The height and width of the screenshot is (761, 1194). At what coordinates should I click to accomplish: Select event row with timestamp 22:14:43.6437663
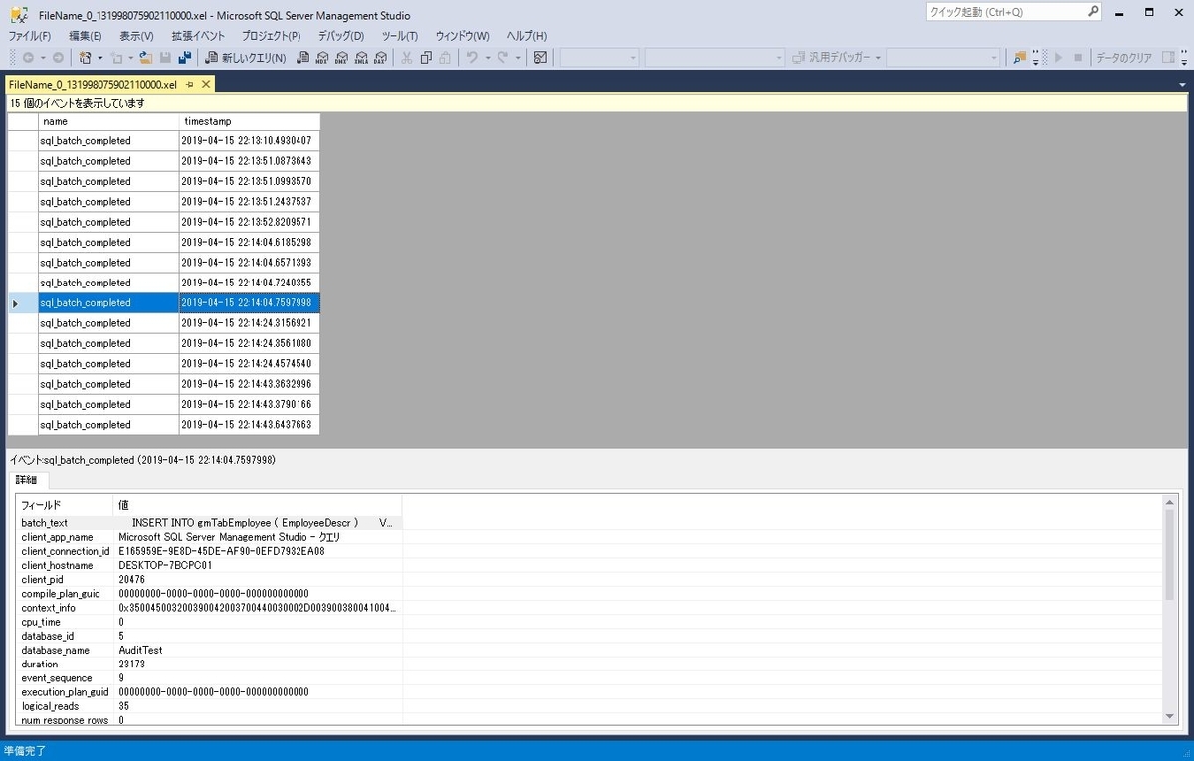click(x=164, y=425)
